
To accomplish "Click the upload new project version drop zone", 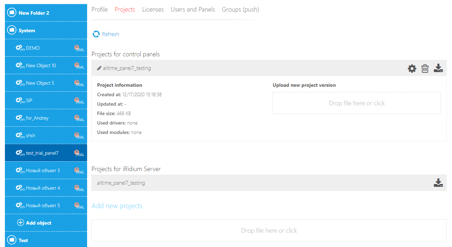I will click(x=356, y=103).
